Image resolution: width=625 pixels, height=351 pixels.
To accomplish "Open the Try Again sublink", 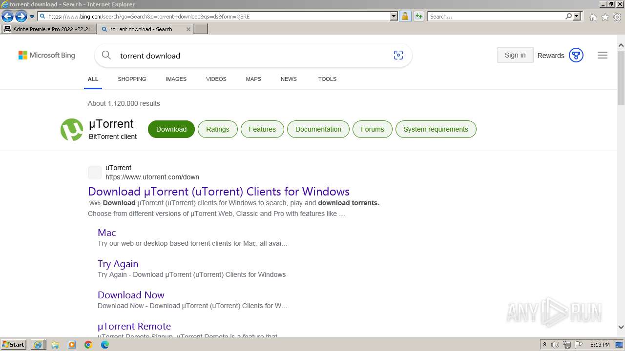I will 118,264.
